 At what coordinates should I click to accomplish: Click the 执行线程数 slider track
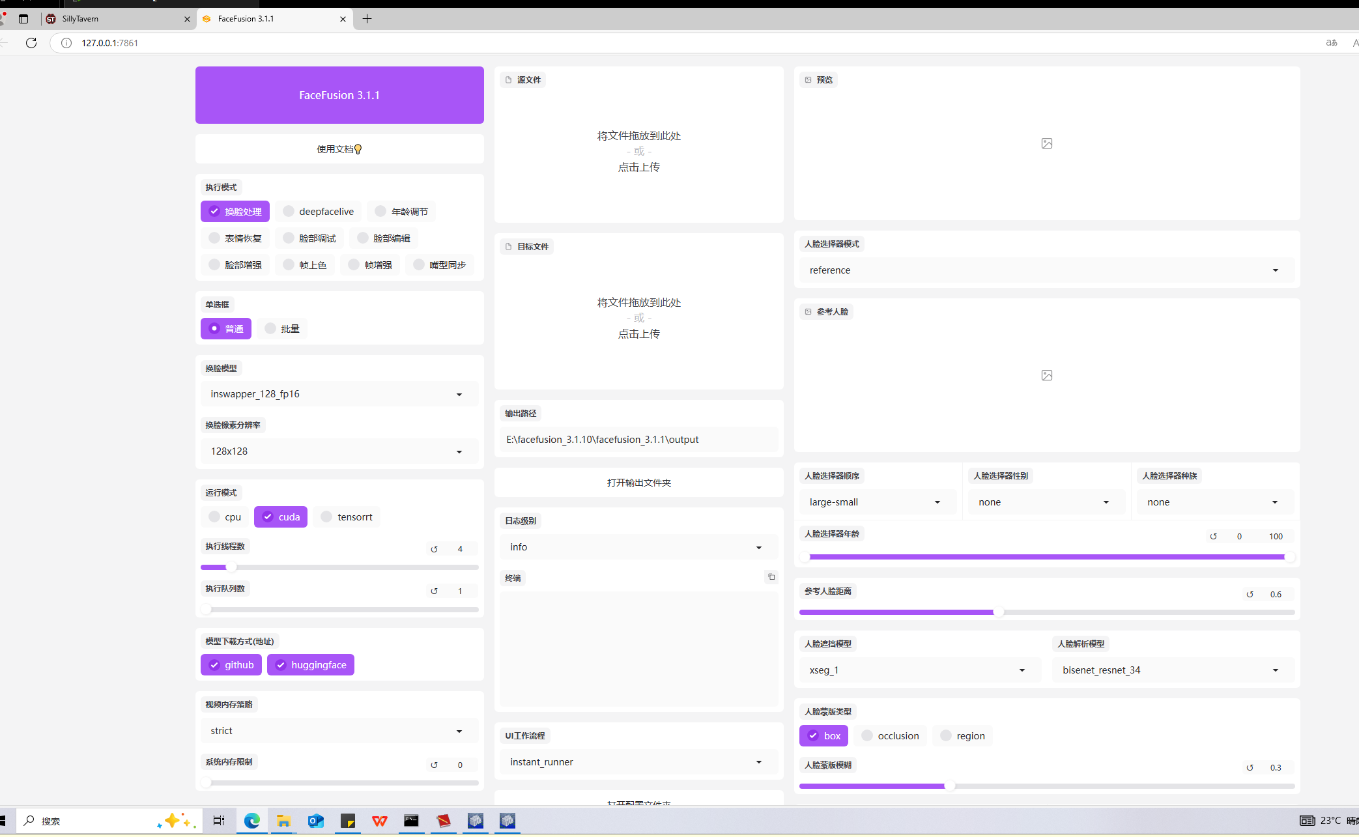tap(339, 567)
